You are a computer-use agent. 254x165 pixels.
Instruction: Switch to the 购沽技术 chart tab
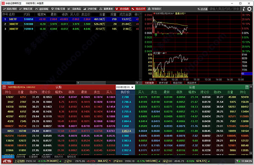click(192, 83)
